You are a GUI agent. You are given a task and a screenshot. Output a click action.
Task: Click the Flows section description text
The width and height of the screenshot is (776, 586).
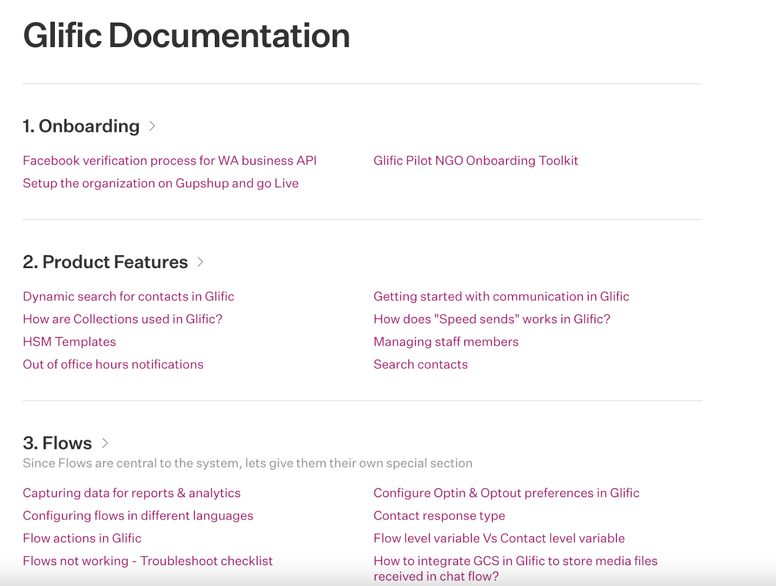point(247,463)
